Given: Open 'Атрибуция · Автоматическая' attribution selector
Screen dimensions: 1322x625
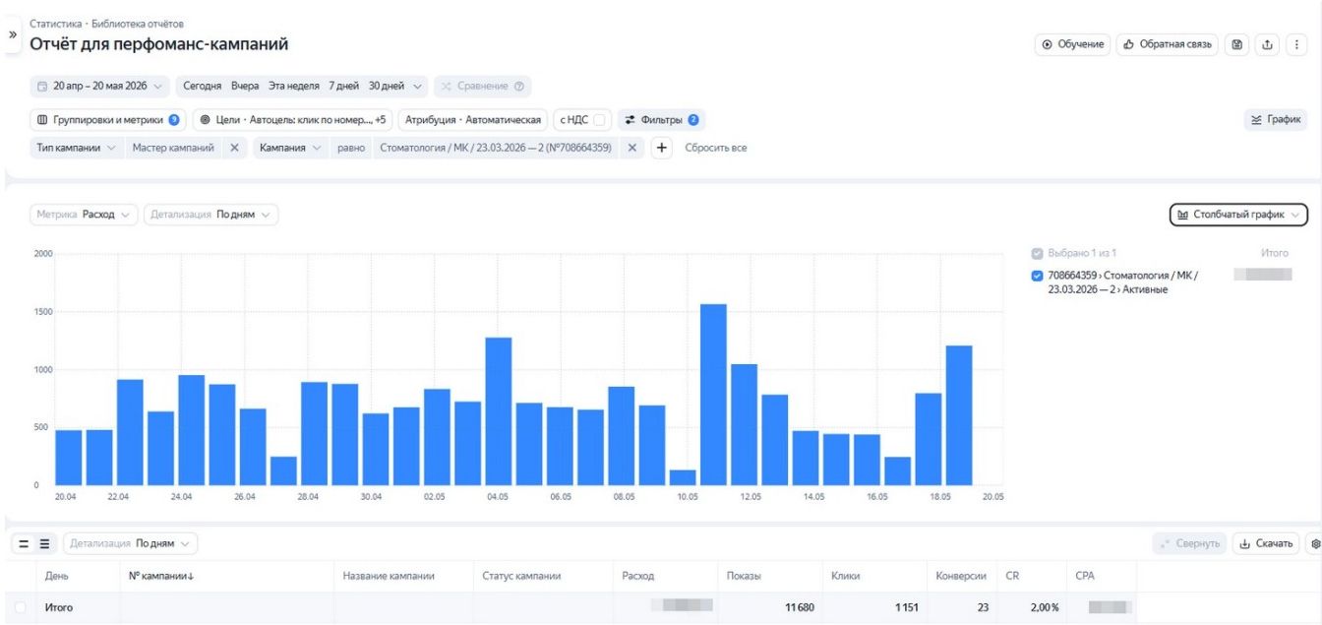Looking at the screenshot, I should (473, 120).
